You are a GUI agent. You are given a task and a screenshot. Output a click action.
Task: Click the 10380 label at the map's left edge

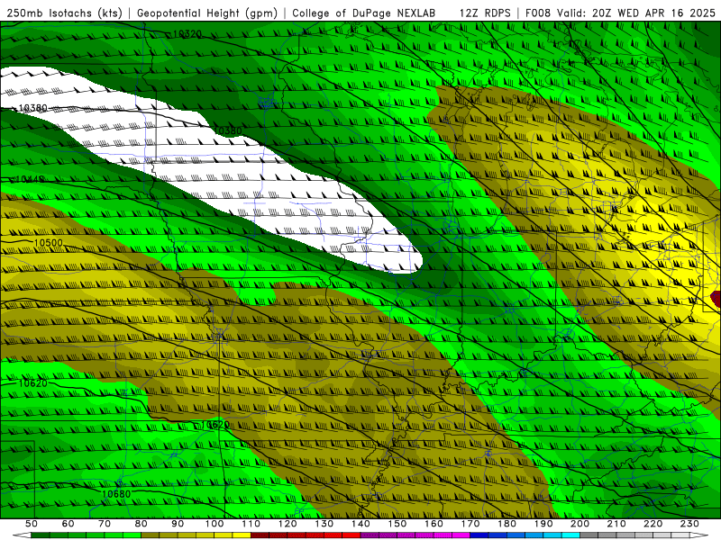coord(32,108)
